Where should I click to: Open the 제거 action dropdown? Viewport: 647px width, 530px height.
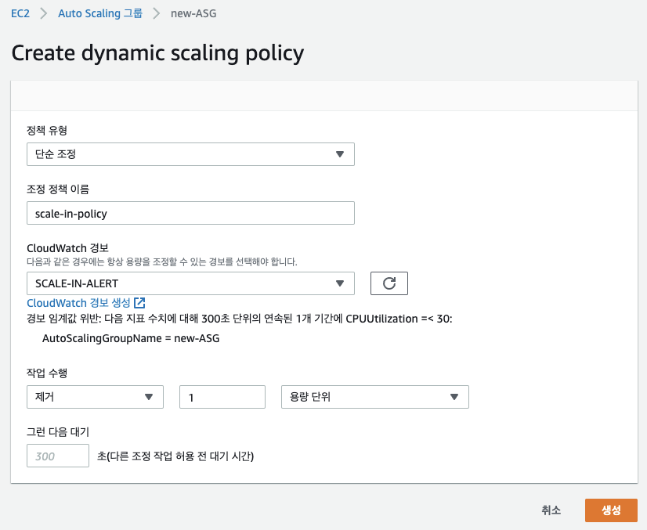click(x=96, y=397)
